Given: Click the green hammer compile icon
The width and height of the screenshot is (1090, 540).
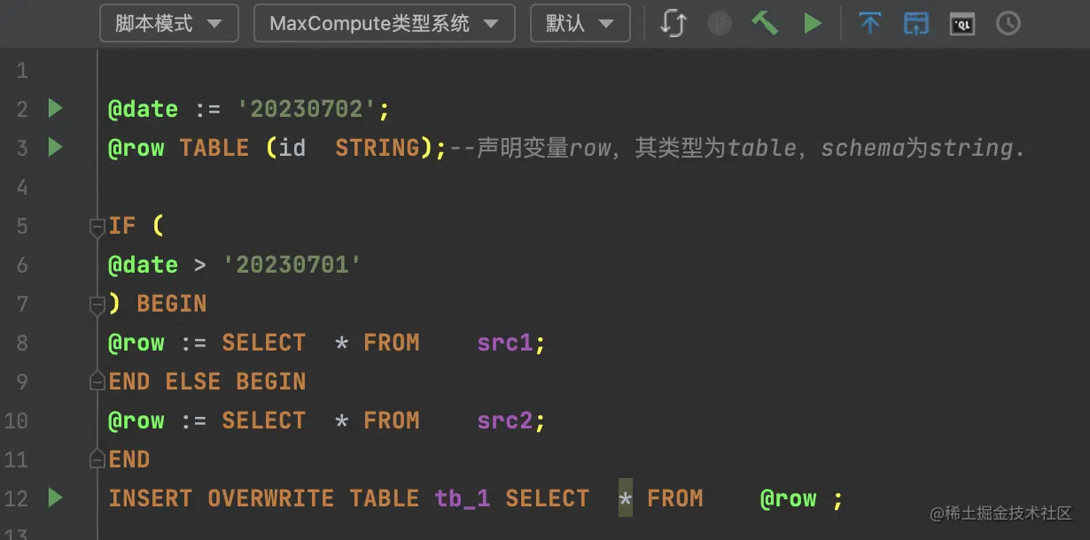Looking at the screenshot, I should pyautogui.click(x=764, y=23).
